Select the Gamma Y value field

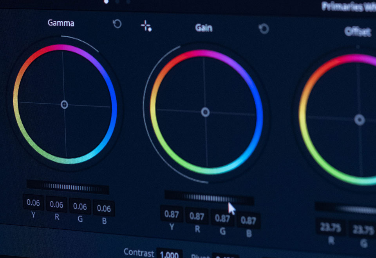(33, 202)
